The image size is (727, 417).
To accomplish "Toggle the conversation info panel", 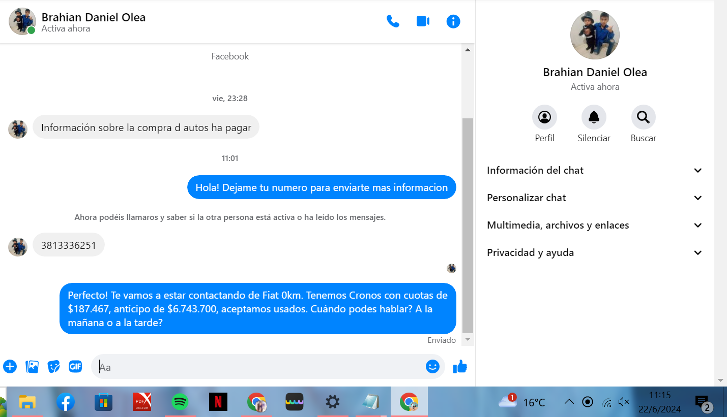I will (x=453, y=21).
